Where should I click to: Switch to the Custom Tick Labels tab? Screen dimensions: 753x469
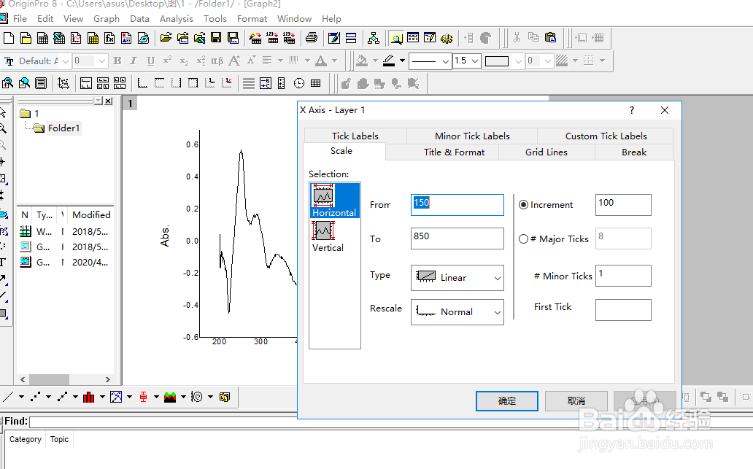click(x=606, y=136)
